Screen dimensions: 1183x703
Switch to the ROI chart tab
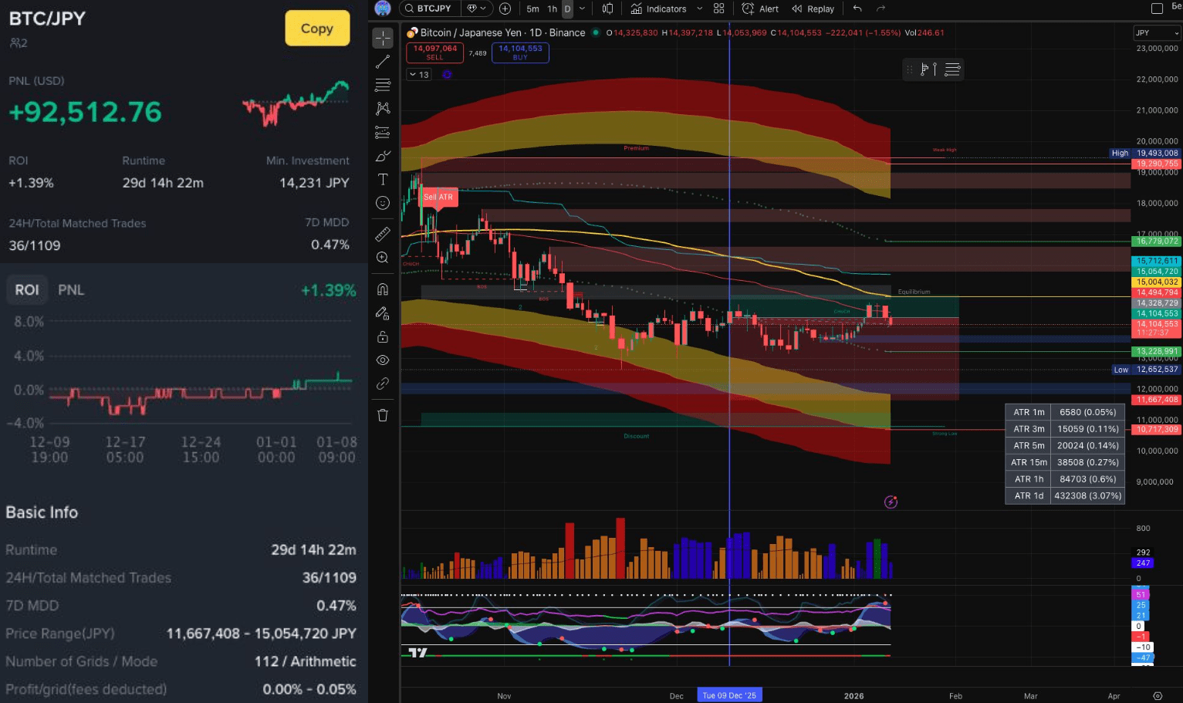(27, 289)
